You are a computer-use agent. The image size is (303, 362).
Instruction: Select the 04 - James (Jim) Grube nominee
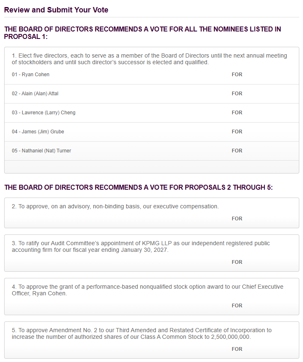38,132
